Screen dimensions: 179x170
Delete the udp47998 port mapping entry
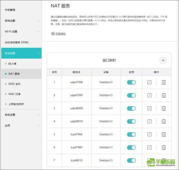click(x=163, y=82)
